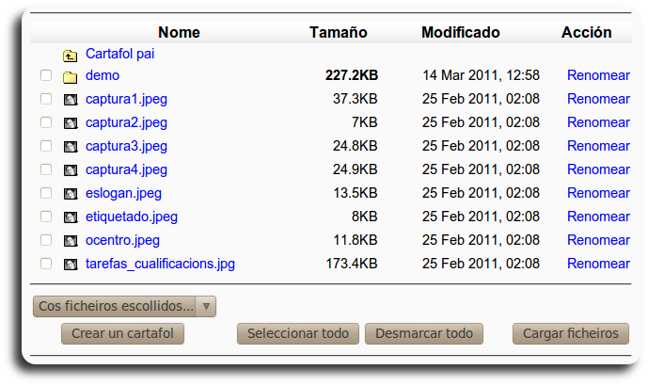Click the image icon beside tarefas_cualificacions.jpg
Viewport: 648px width, 386px height.
(70, 265)
